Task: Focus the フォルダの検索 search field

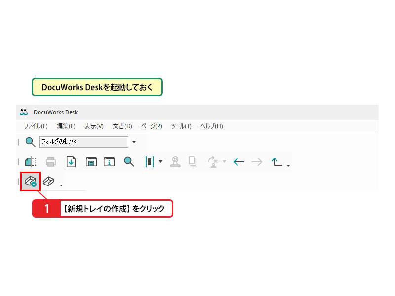Action: click(83, 142)
